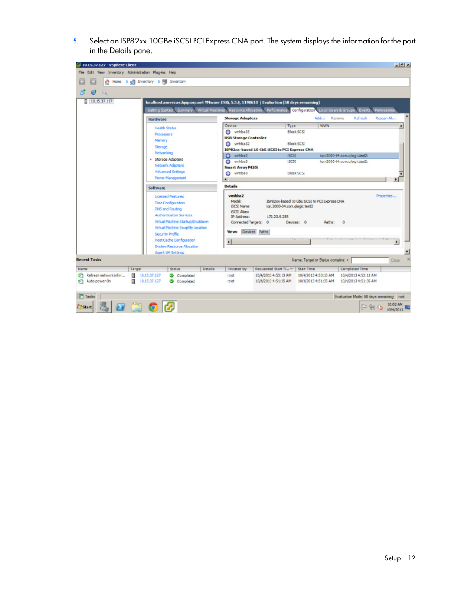Open Security Profile under Software
This screenshot has height=590, width=456.
click(x=167, y=234)
